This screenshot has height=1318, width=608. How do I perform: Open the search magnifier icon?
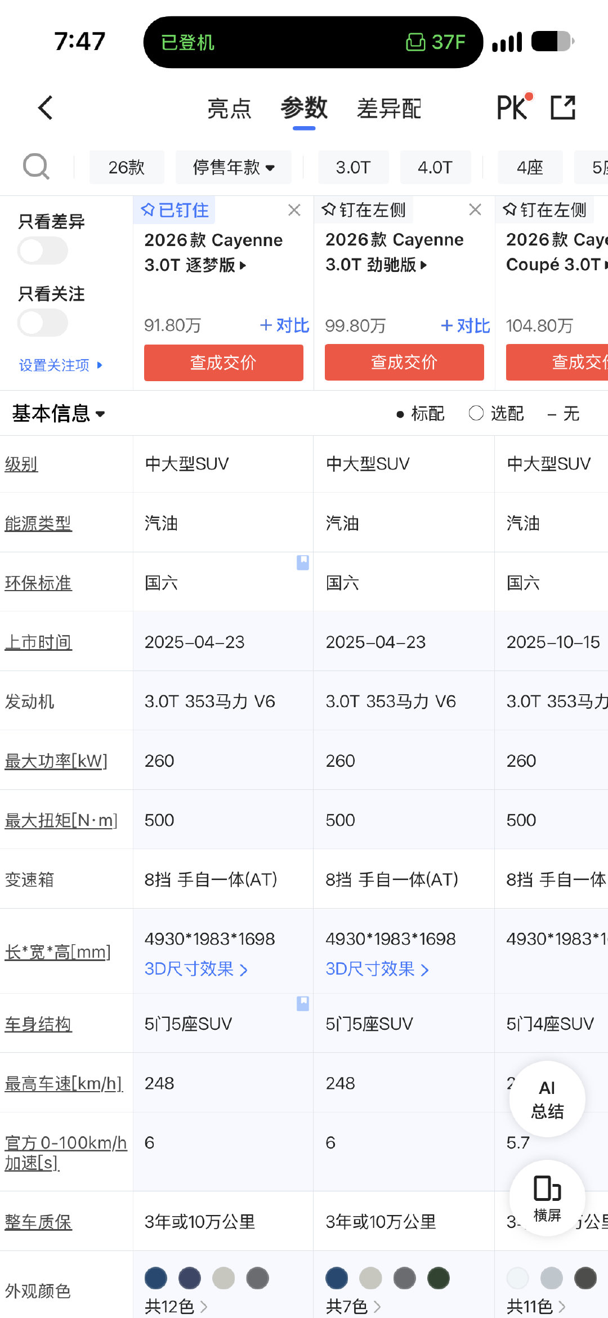click(x=36, y=167)
